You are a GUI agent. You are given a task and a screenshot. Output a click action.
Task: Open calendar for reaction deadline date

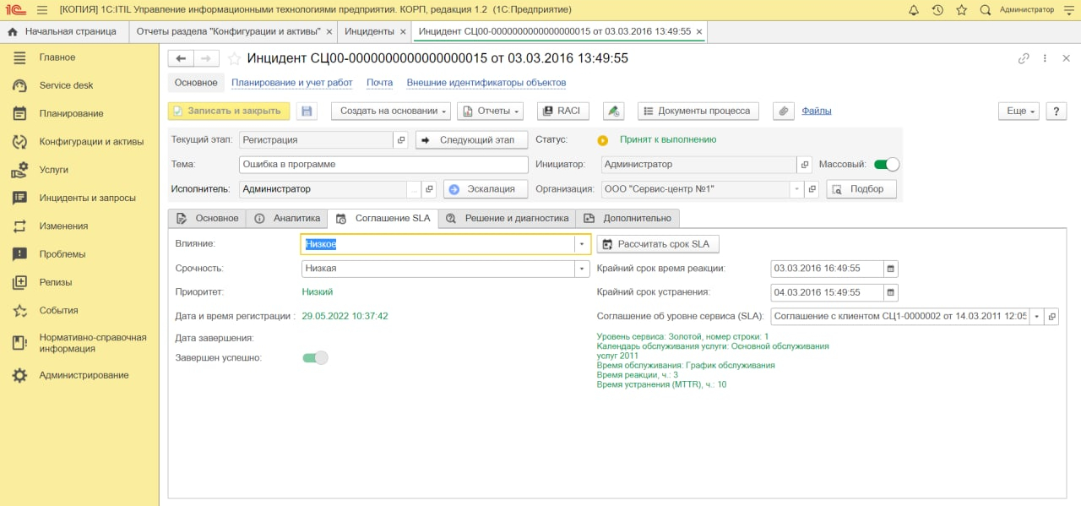pos(890,269)
